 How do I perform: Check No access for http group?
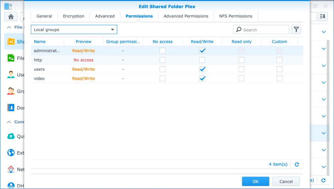click(162, 60)
